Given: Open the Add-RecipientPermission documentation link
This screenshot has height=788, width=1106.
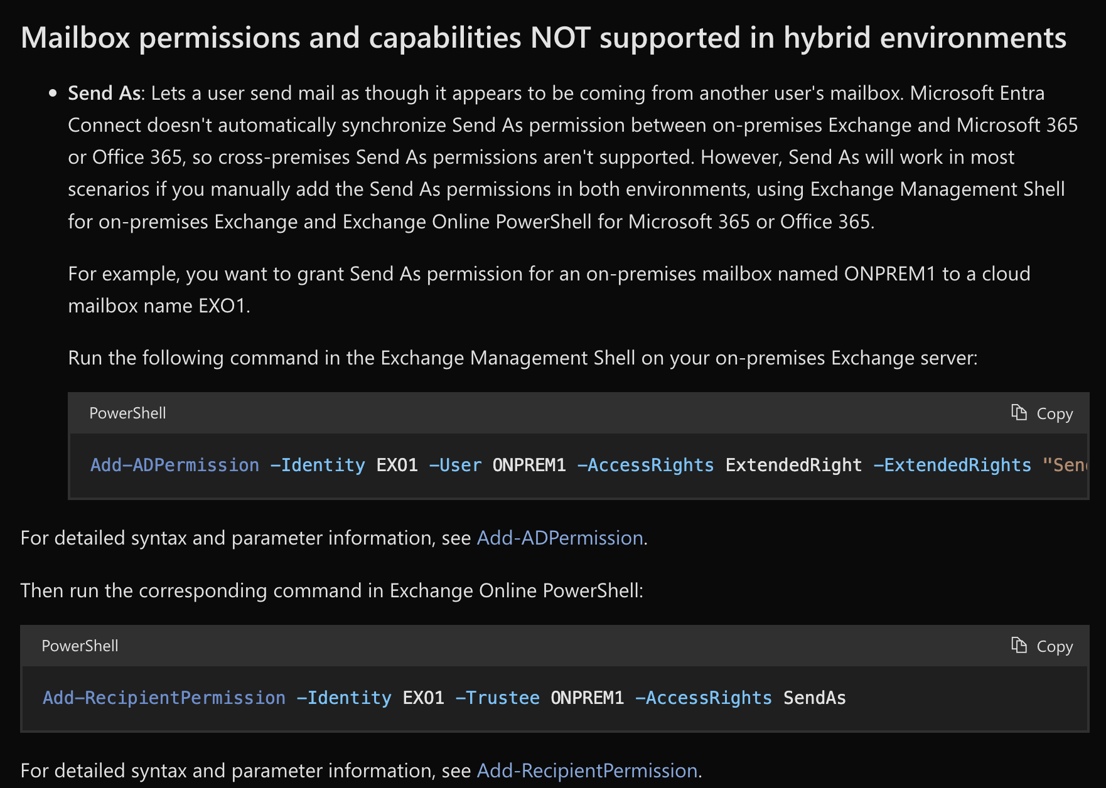Looking at the screenshot, I should (x=586, y=770).
